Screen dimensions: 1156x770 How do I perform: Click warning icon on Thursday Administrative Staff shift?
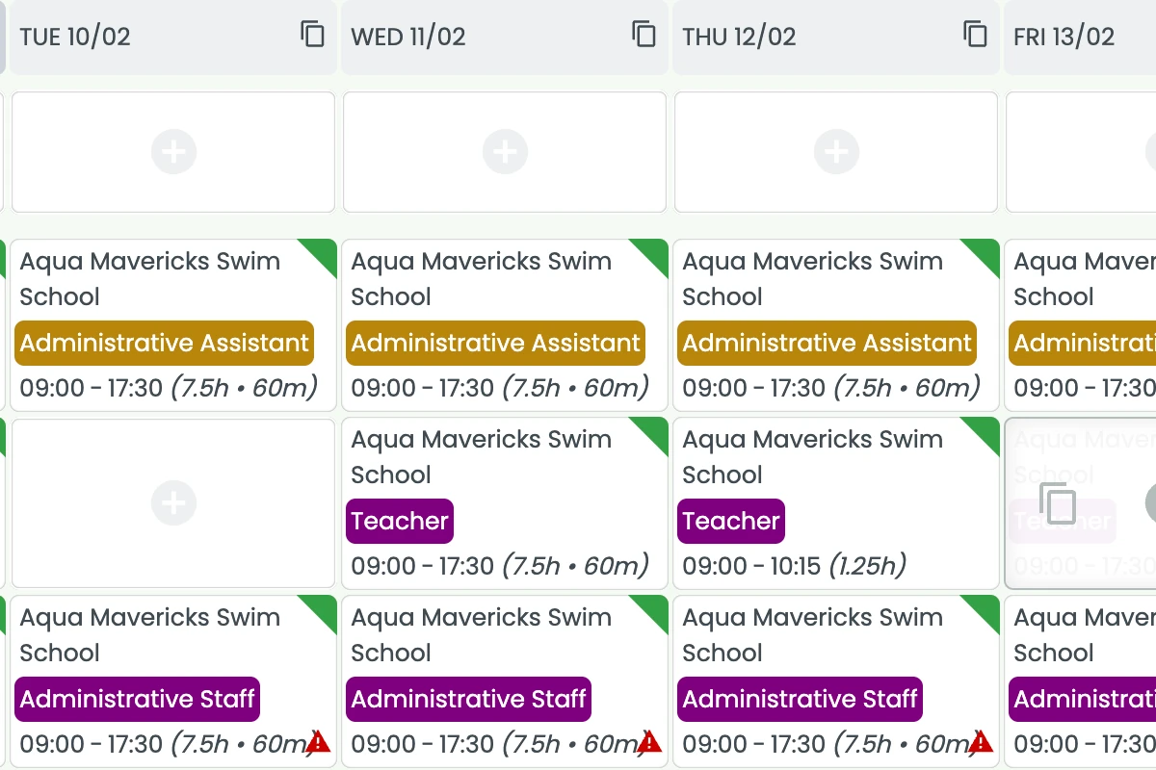(x=981, y=742)
